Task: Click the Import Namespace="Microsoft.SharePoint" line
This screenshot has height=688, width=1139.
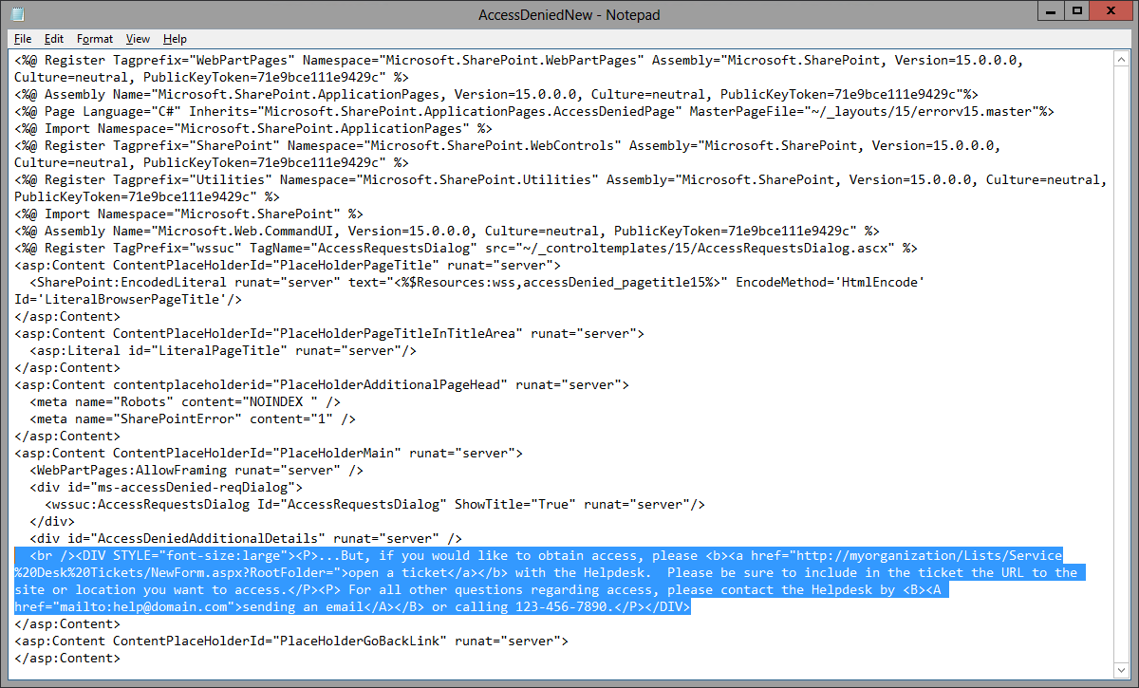Action: (x=189, y=214)
